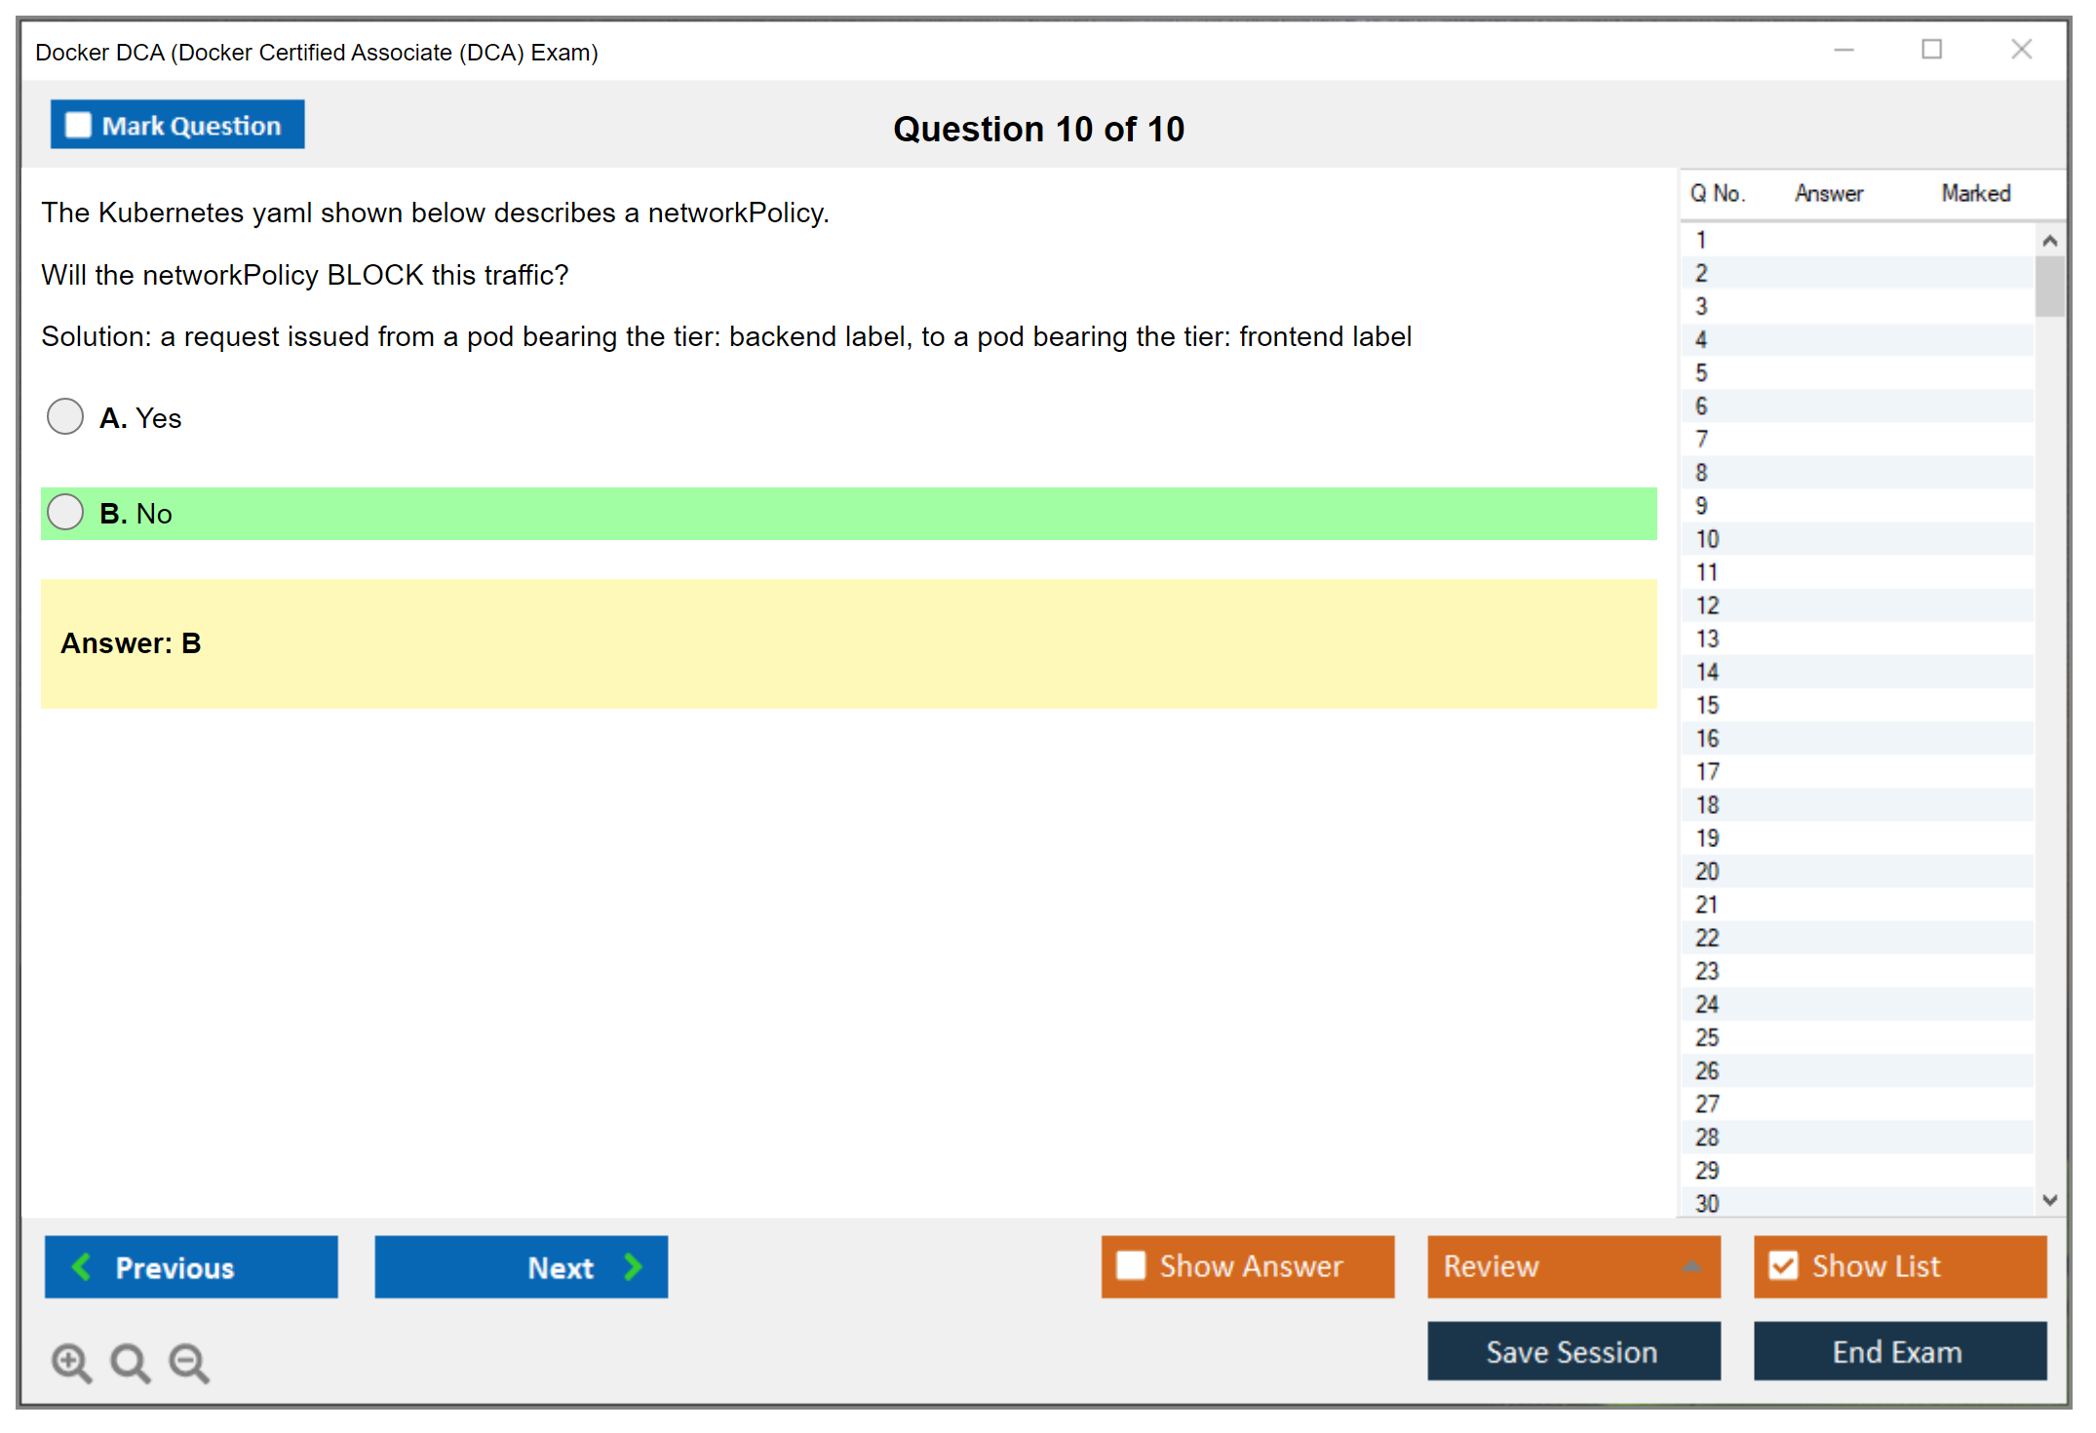Viewport: 2096px width, 1433px height.
Task: Toggle the Mark Question checkbox
Action: click(x=78, y=125)
